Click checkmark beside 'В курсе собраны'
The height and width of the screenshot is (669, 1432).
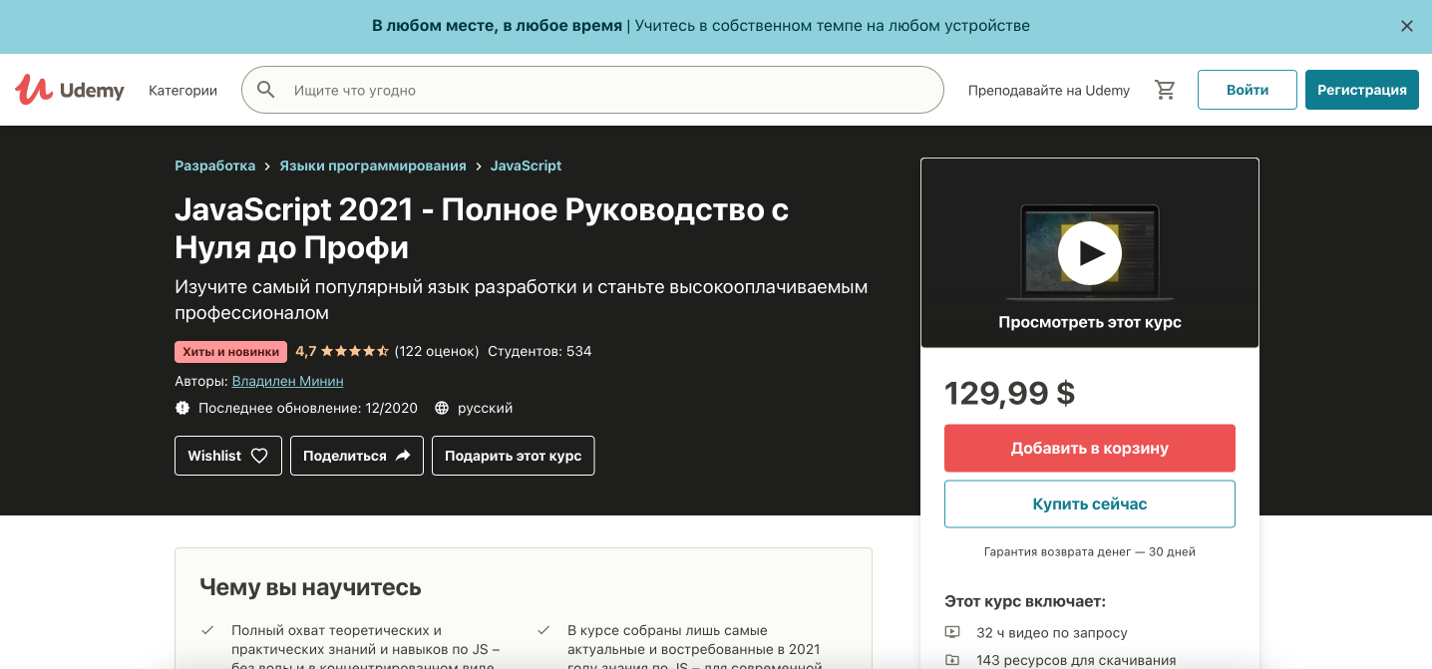click(x=543, y=630)
